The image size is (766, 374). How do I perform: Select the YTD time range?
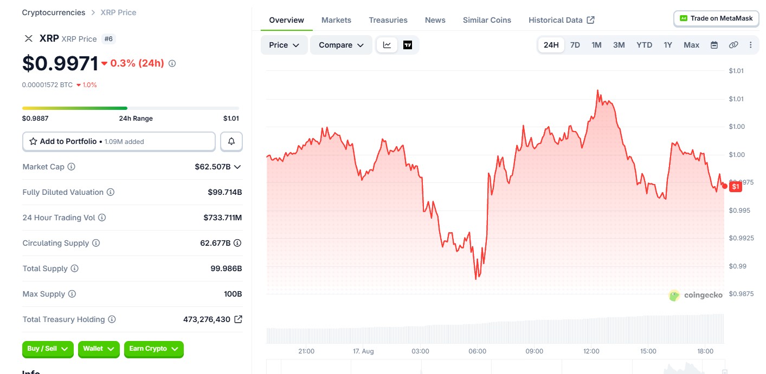pos(644,45)
